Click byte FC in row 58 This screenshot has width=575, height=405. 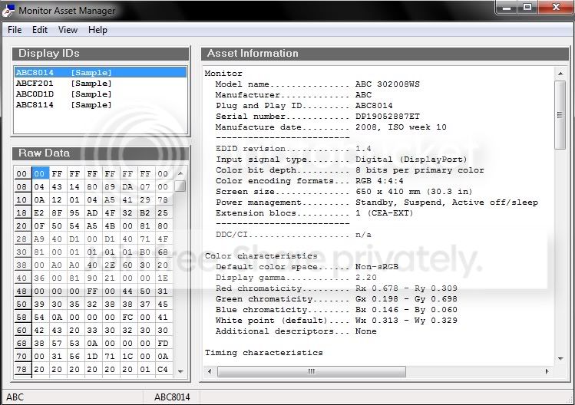click(127, 317)
